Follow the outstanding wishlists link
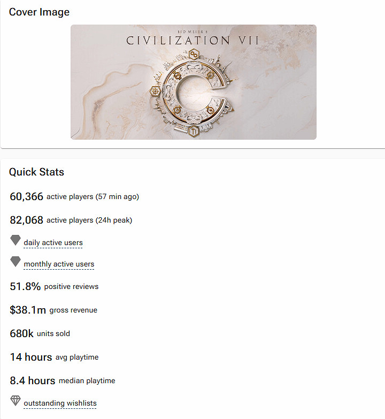 click(x=60, y=403)
